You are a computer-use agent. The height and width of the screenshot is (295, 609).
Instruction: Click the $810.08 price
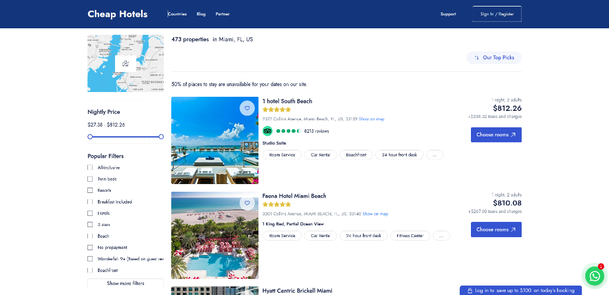pyautogui.click(x=508, y=203)
